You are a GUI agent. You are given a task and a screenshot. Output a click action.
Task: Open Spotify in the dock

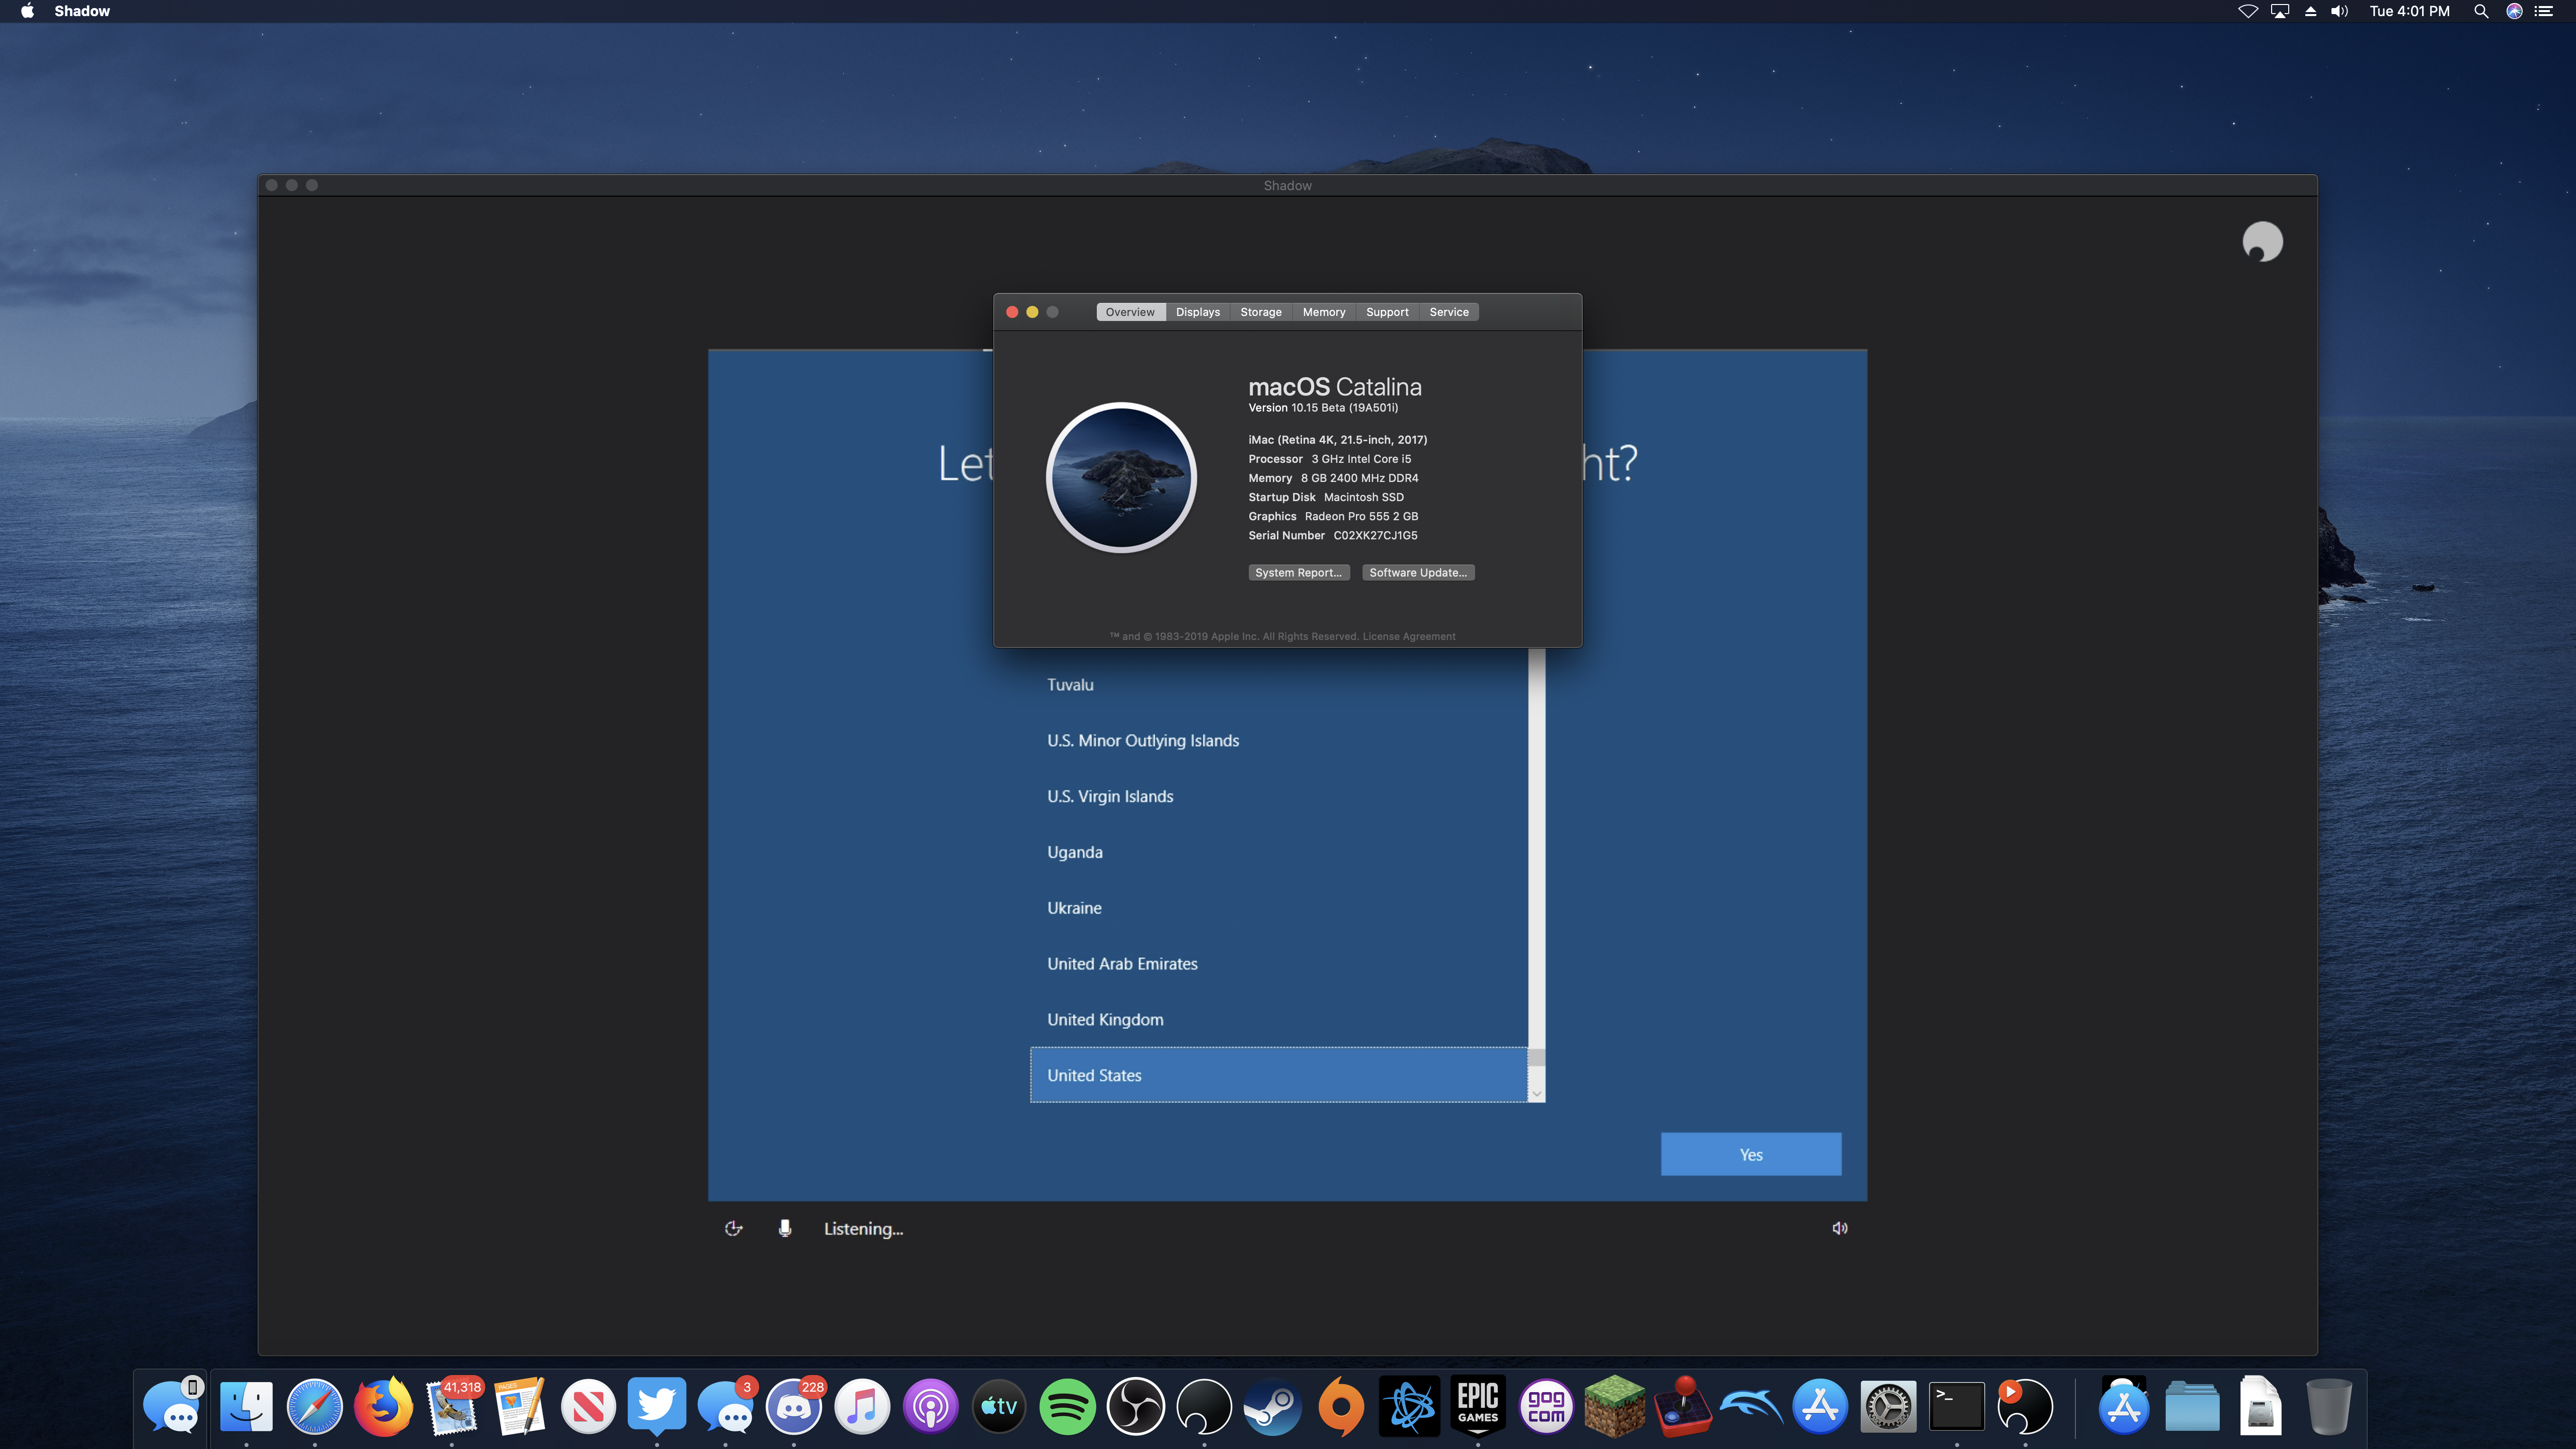1067,1406
